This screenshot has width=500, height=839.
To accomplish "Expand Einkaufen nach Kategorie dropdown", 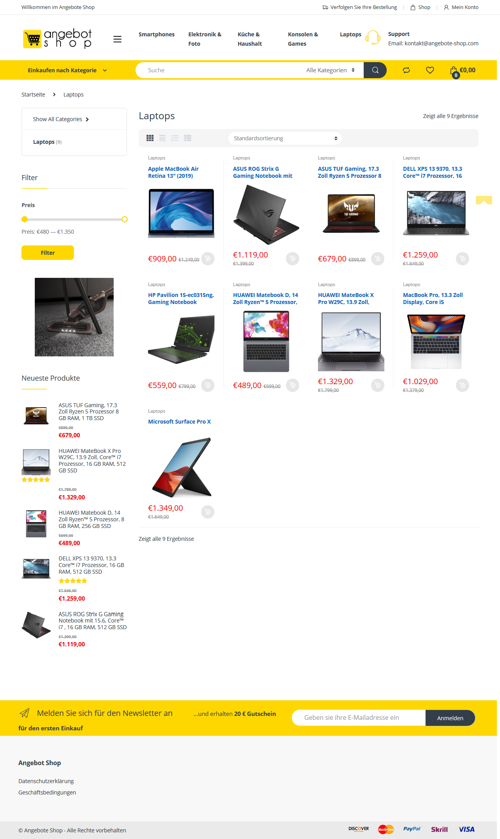I will point(67,70).
